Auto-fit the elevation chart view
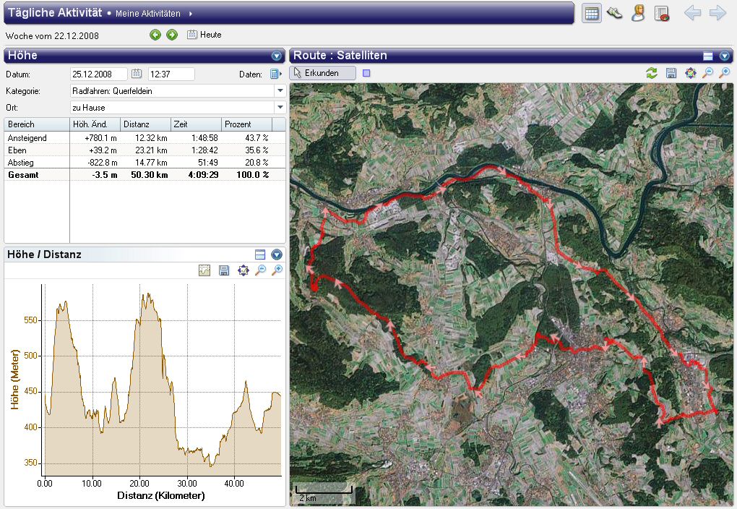 (243, 270)
